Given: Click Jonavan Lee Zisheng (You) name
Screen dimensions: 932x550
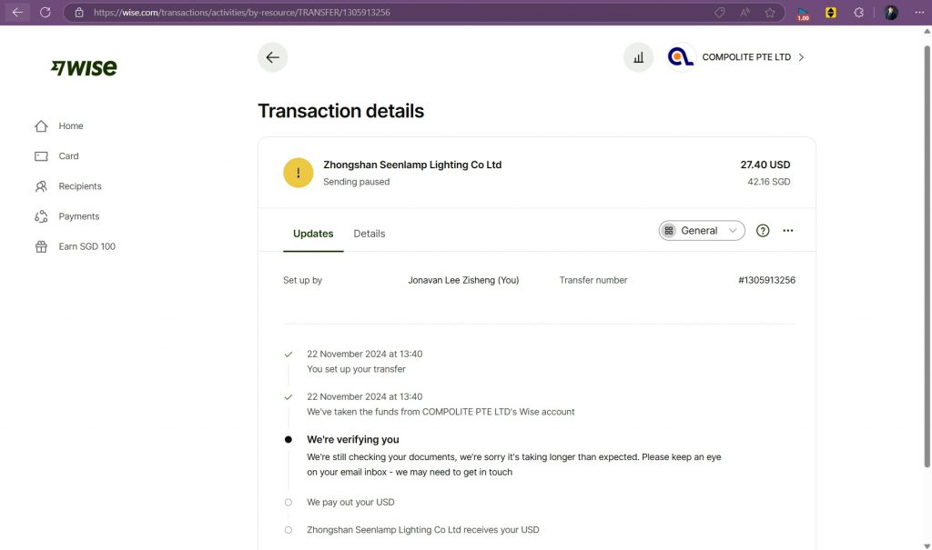Looking at the screenshot, I should pos(463,280).
